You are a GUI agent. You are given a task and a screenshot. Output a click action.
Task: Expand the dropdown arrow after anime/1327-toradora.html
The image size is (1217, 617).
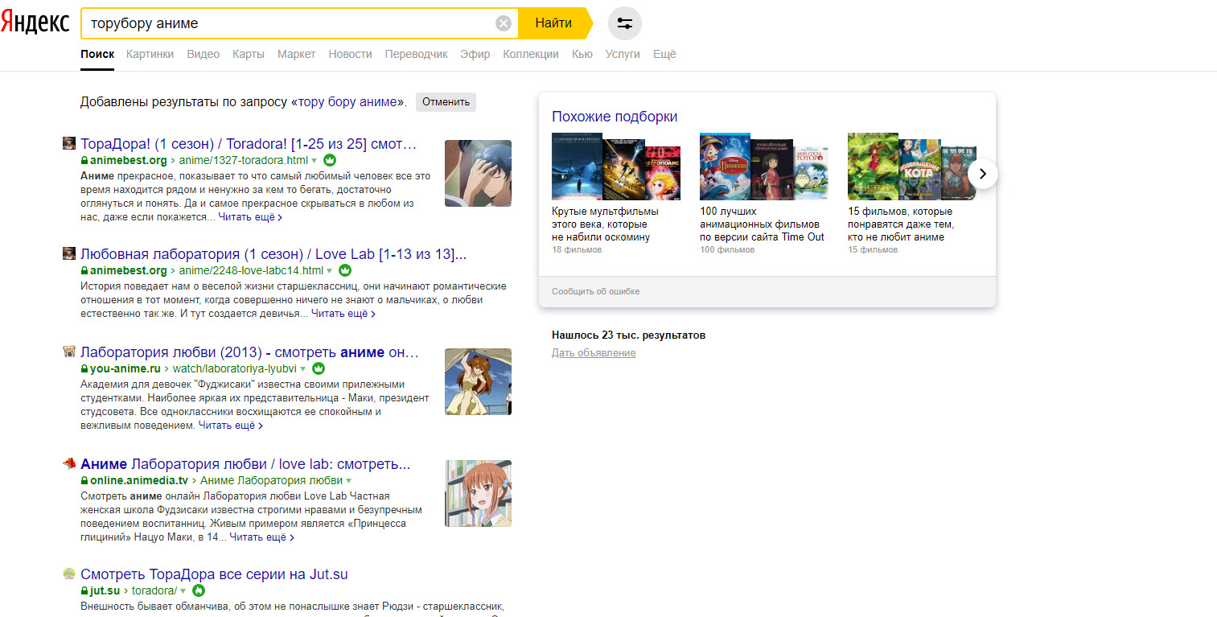(315, 160)
